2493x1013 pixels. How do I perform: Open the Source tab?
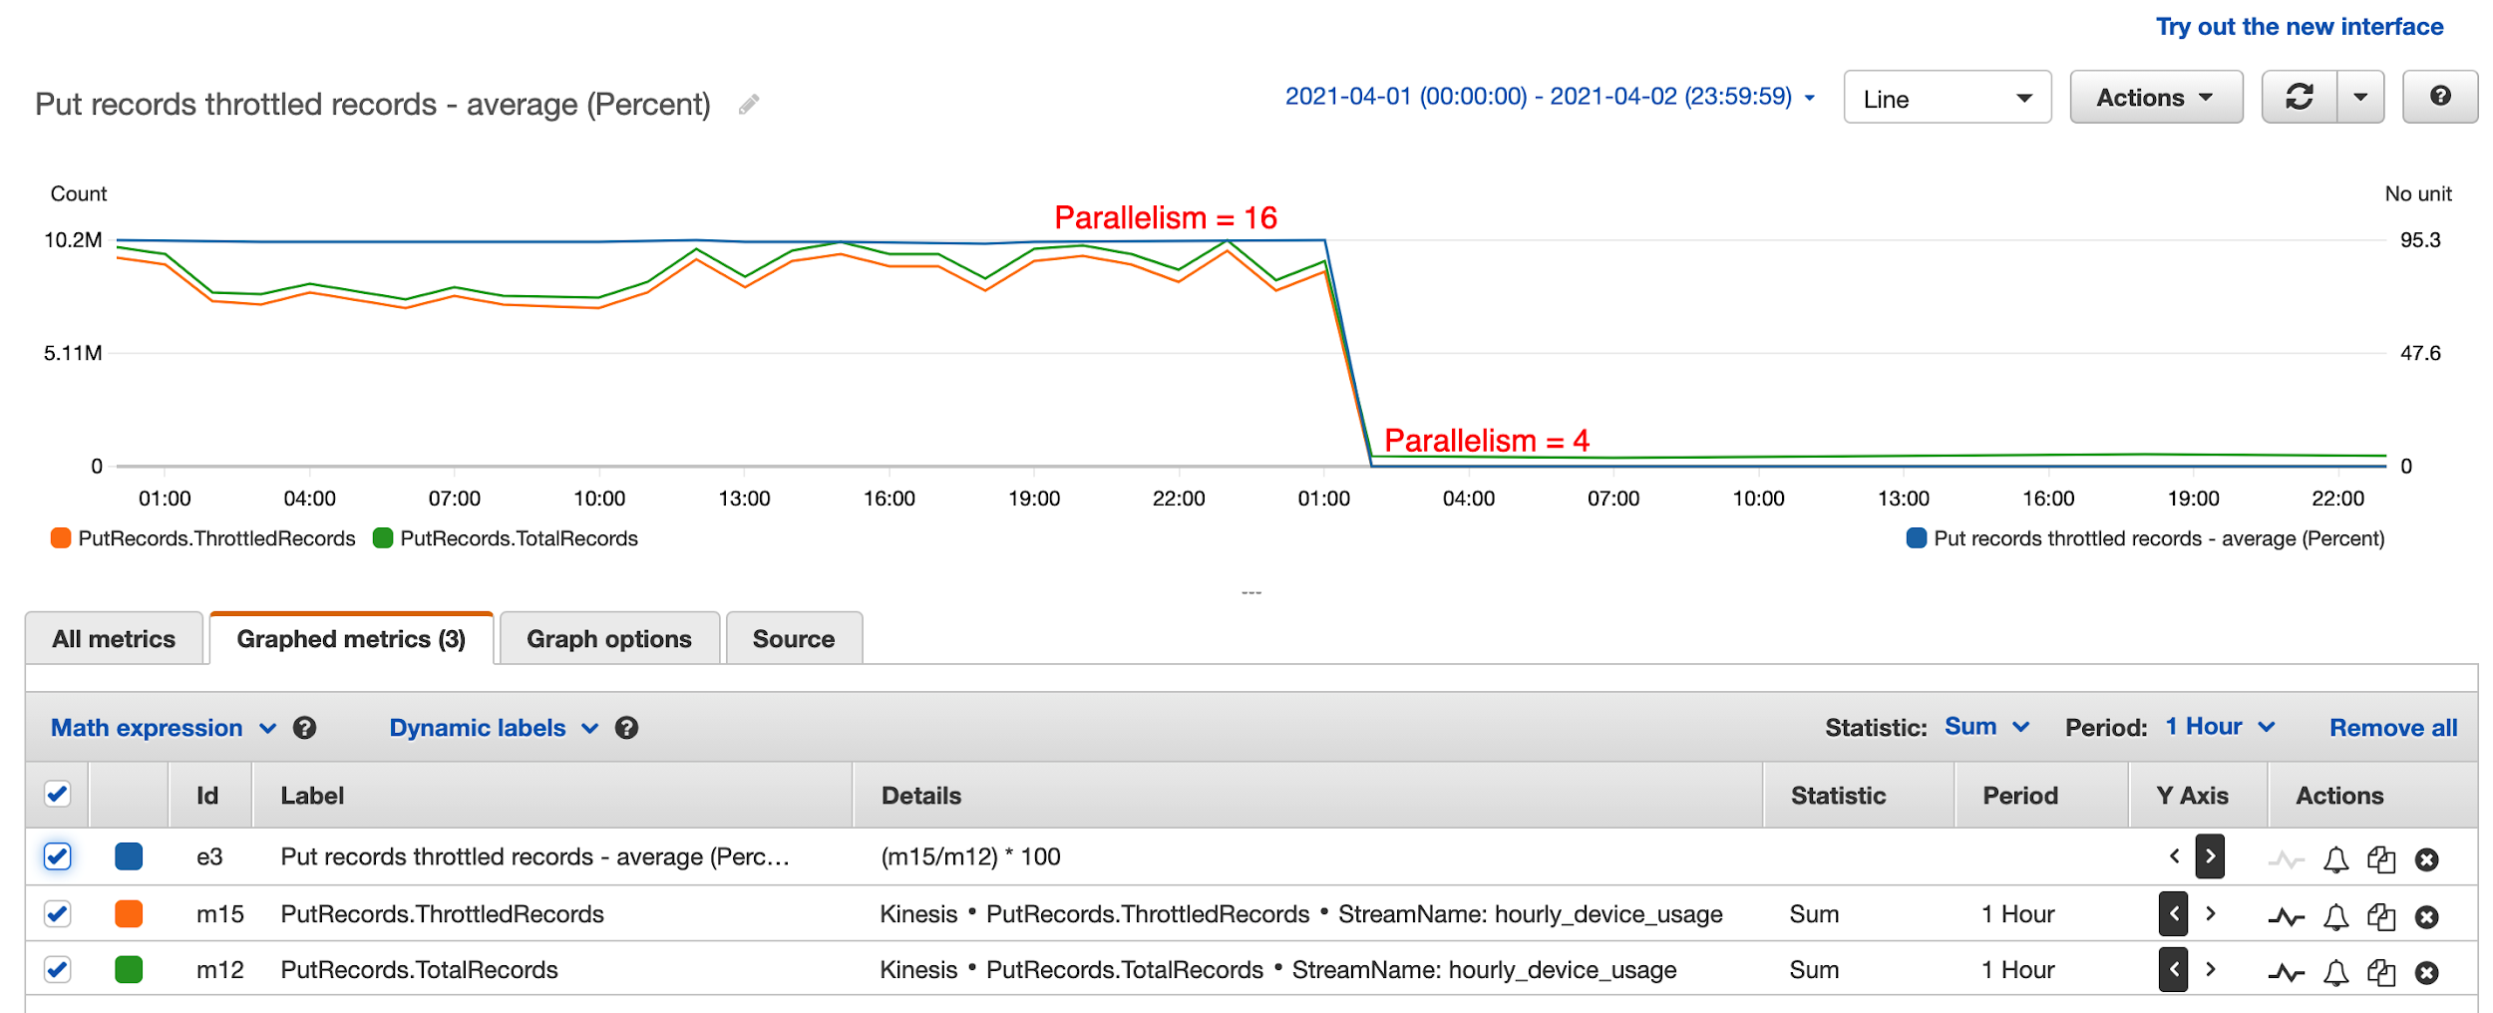(794, 638)
